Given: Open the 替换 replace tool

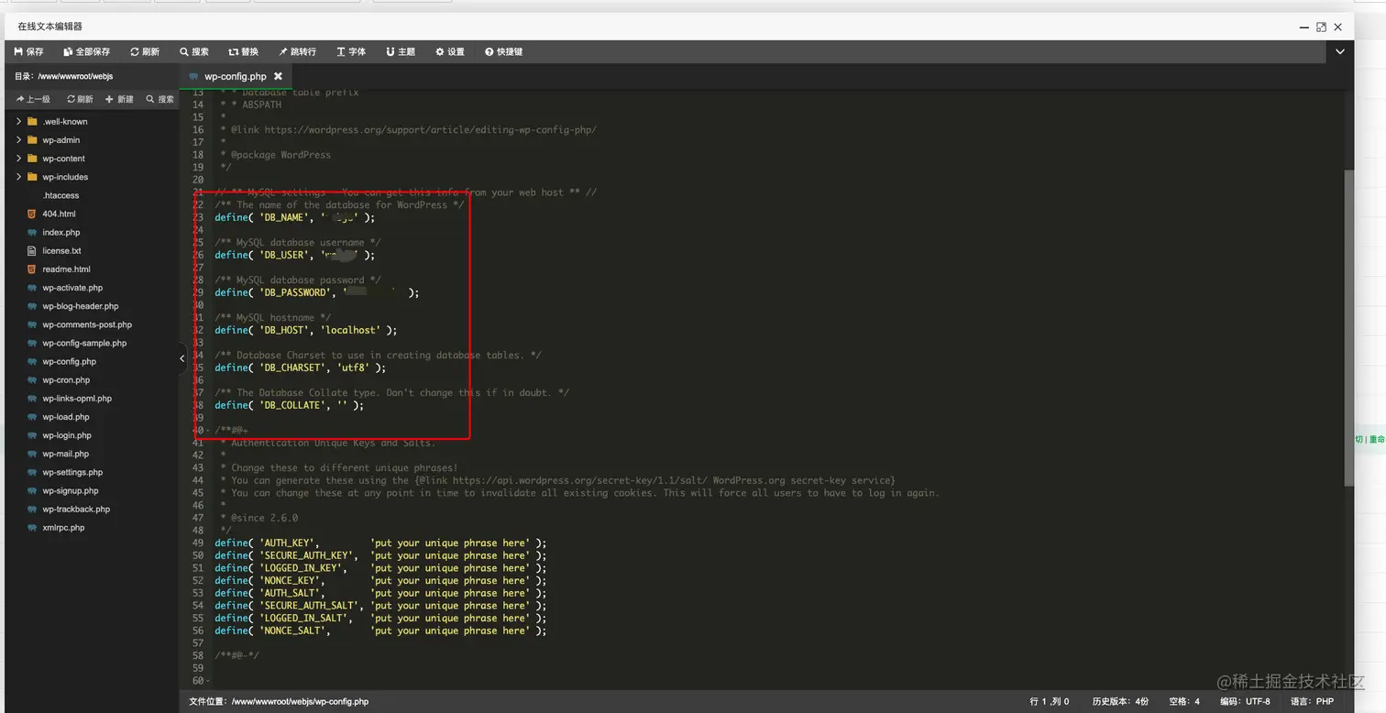Looking at the screenshot, I should (x=244, y=52).
